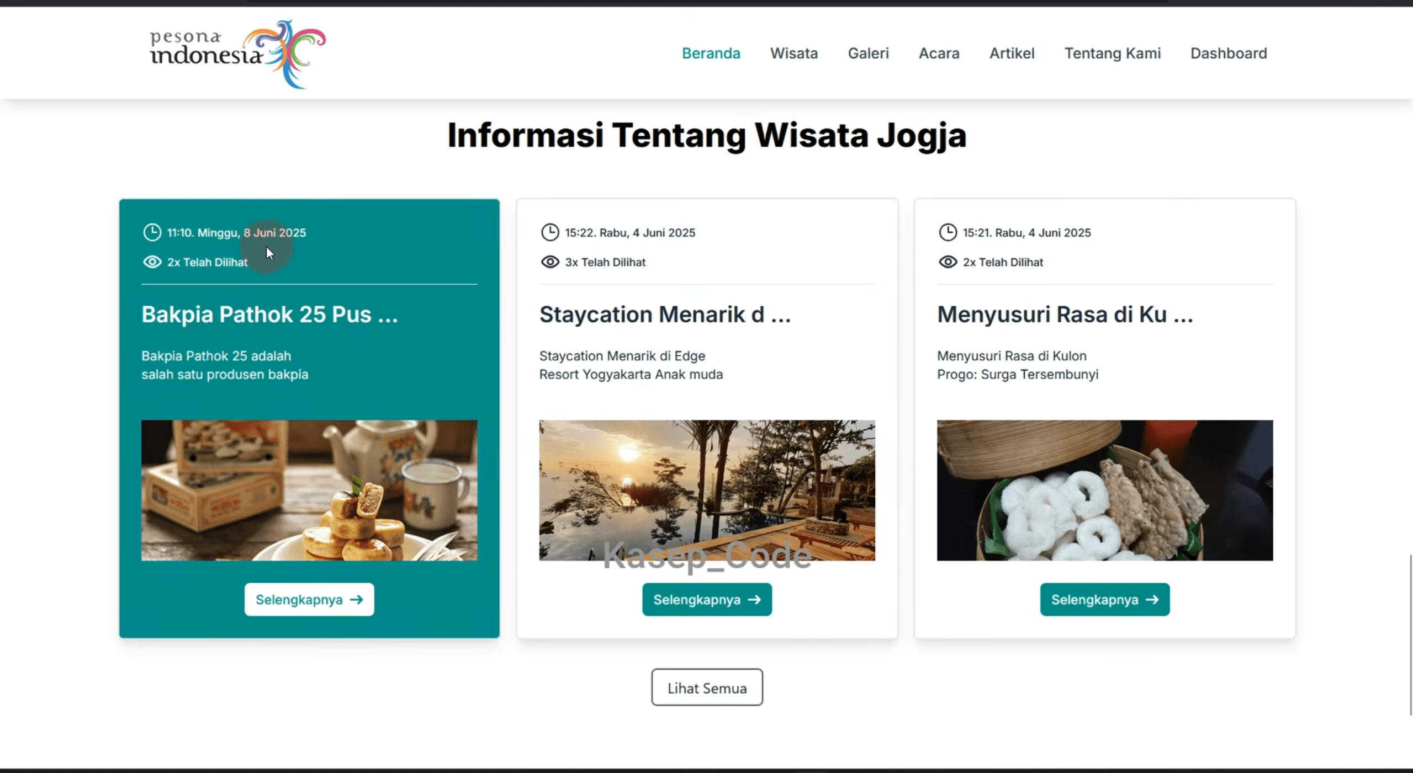Open the Edge Resort sunset photo
The height and width of the screenshot is (773, 1413).
click(x=707, y=491)
